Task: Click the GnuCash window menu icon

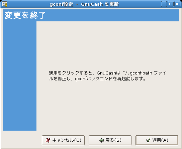Action: (x=5, y=4)
